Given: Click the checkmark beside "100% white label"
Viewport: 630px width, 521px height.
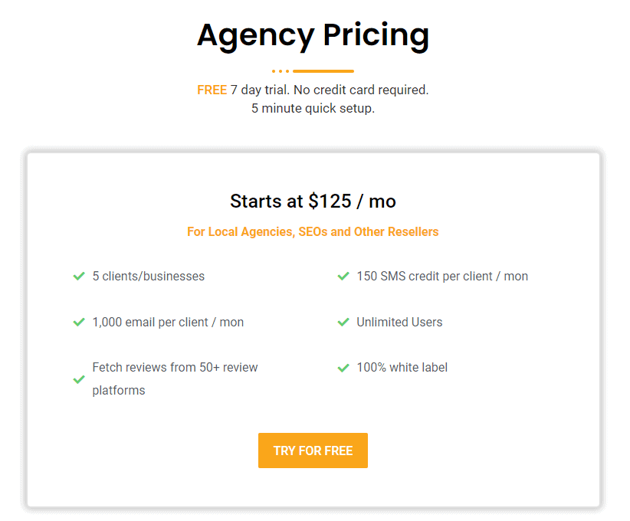Looking at the screenshot, I should tap(343, 367).
